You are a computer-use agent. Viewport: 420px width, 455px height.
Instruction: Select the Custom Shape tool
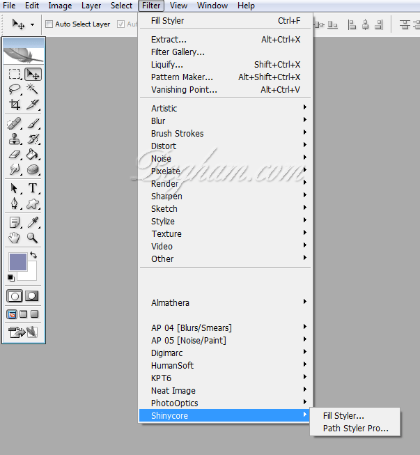(x=33, y=203)
